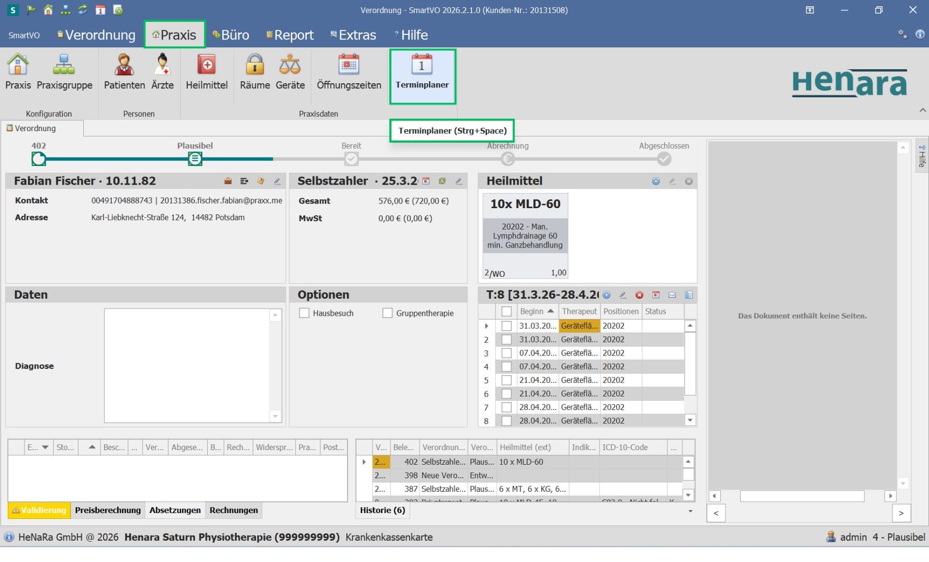
Task: Click the envelope icon in appointments header
Action: coord(672,295)
